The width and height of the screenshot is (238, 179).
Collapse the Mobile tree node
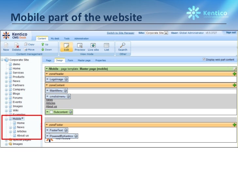coord(6,119)
